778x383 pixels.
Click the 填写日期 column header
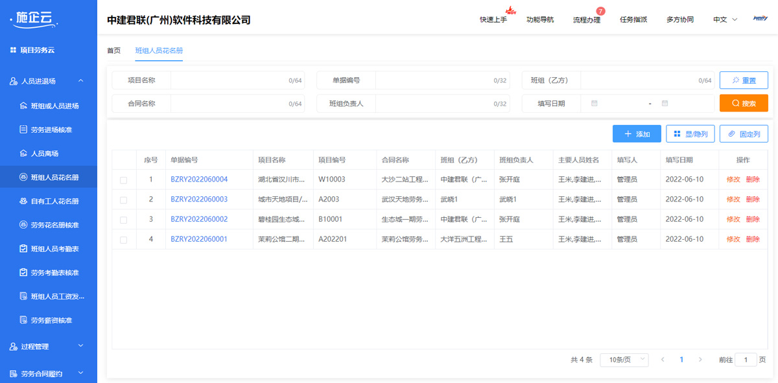(679, 160)
